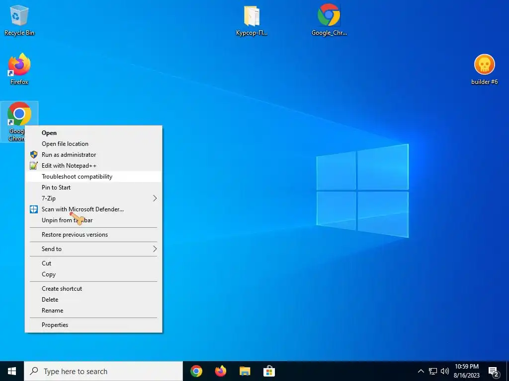Click the Windows Start button
509x381 pixels.
pos(12,371)
